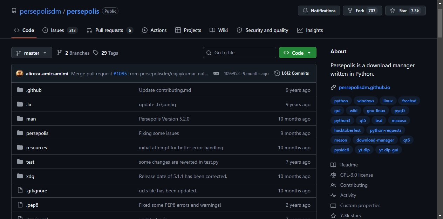Click the meson topic tag

[x=340, y=140]
